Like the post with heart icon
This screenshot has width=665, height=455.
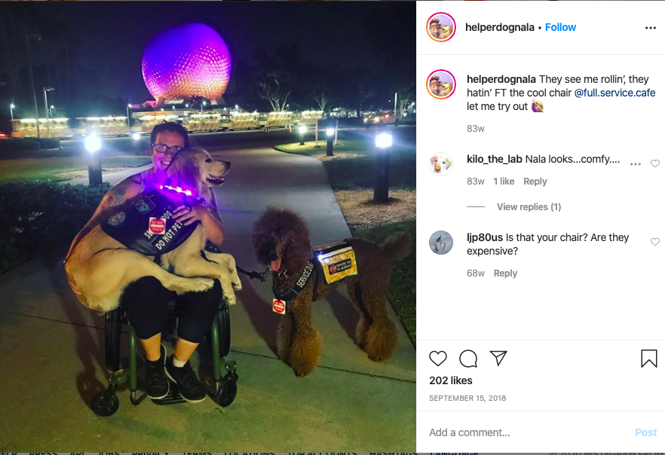tap(437, 359)
